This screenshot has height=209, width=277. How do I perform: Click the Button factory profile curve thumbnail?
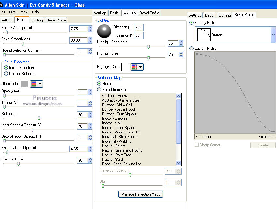tap(203, 35)
